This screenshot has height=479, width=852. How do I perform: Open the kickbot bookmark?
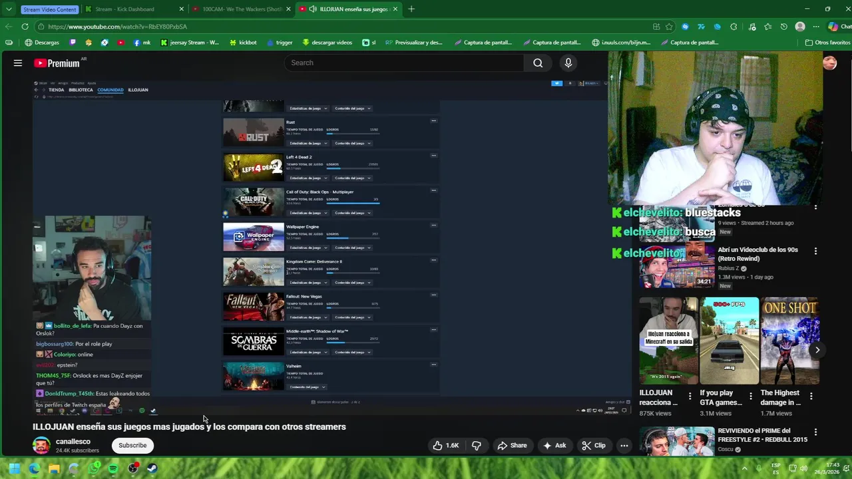coord(243,43)
